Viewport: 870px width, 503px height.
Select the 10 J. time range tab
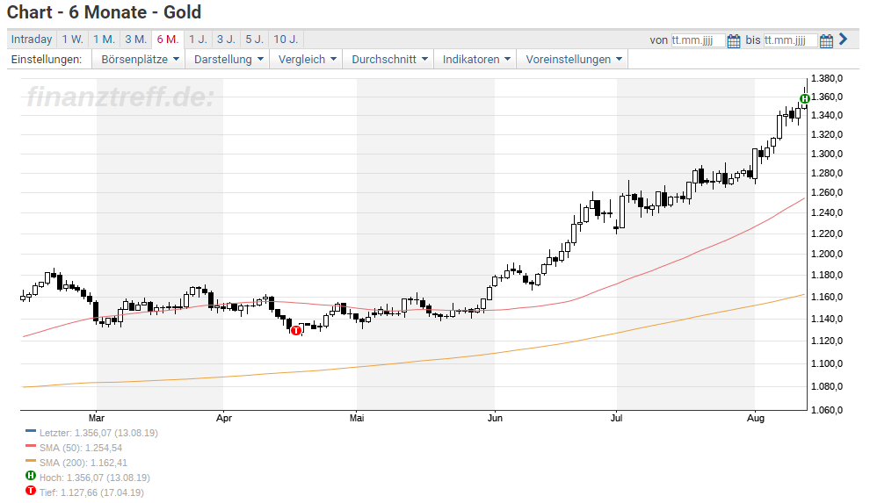click(286, 40)
